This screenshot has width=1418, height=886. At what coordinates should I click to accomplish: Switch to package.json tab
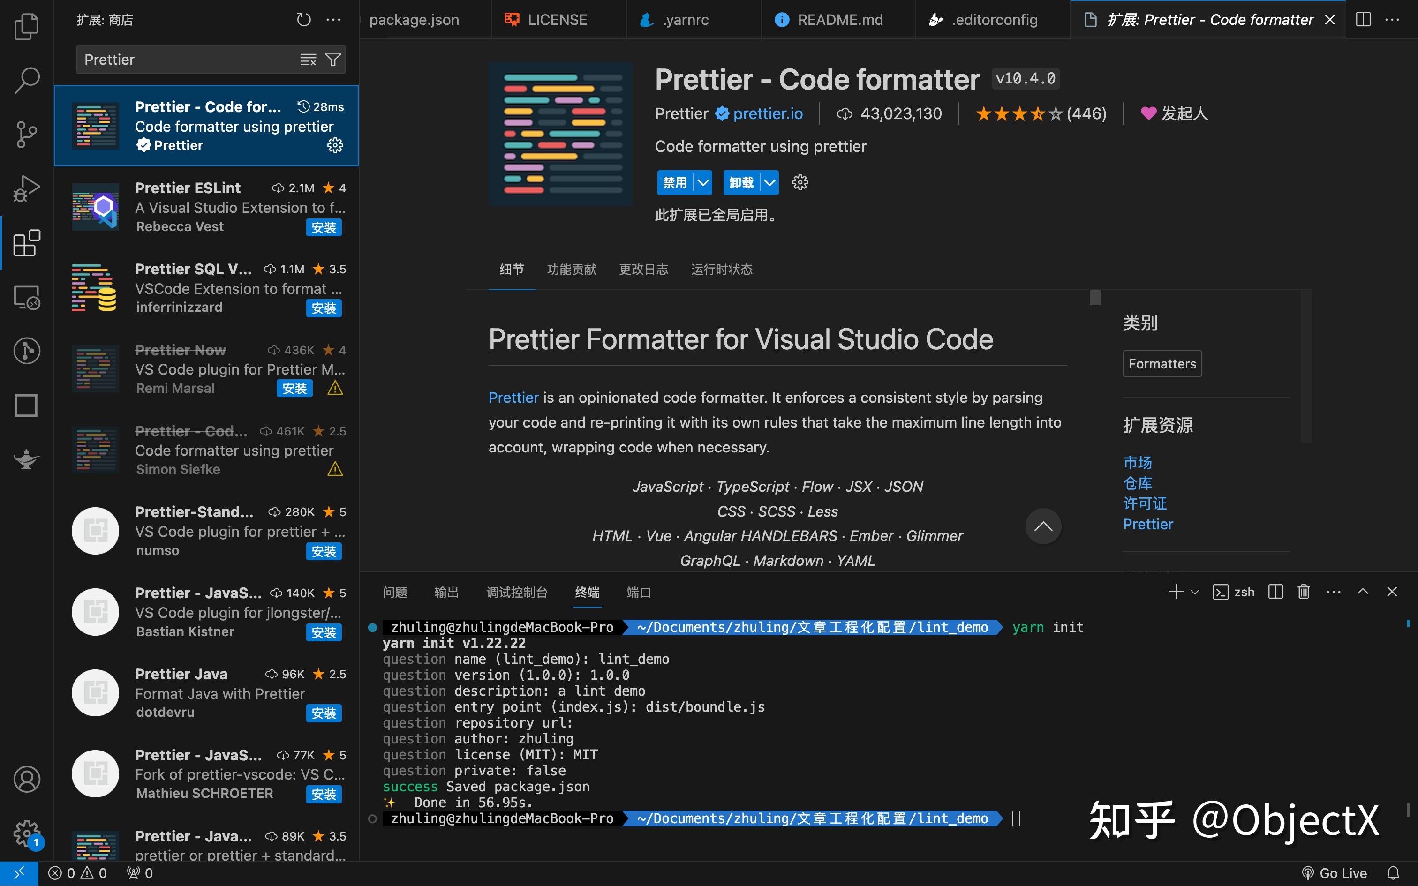click(414, 20)
